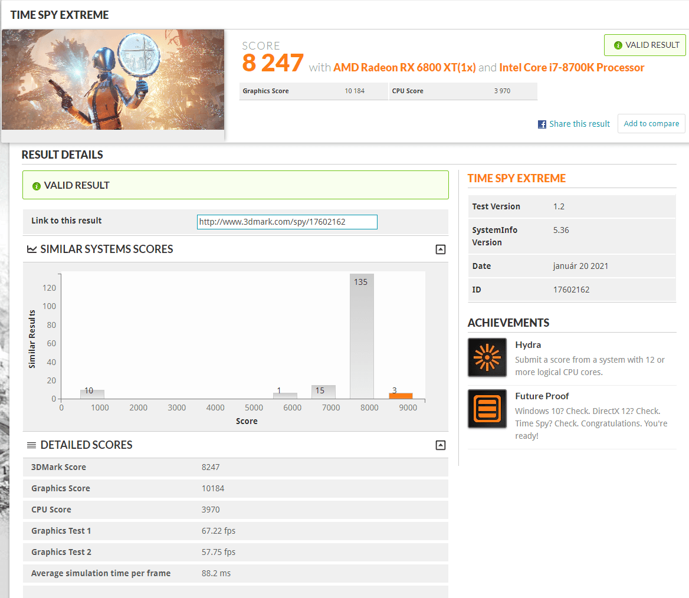The height and width of the screenshot is (598, 689).
Task: Click the CPU Score value 3970 in Detailed Scores
Action: pos(211,510)
